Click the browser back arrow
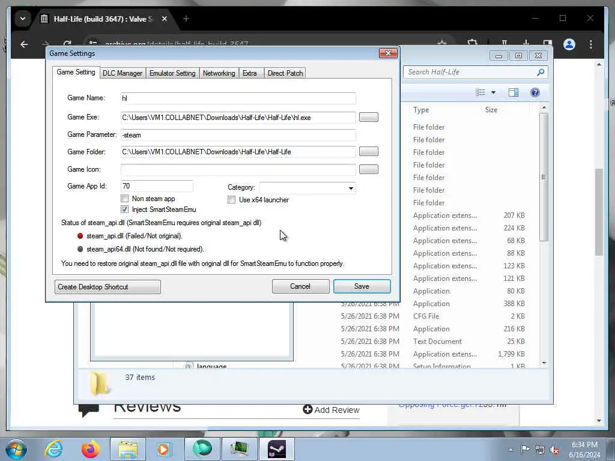This screenshot has height=461, width=615. pyautogui.click(x=24, y=44)
